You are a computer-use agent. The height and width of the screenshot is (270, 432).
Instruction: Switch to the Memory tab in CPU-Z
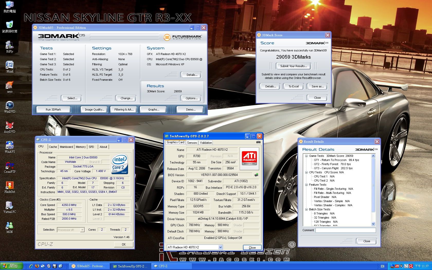click(81, 147)
